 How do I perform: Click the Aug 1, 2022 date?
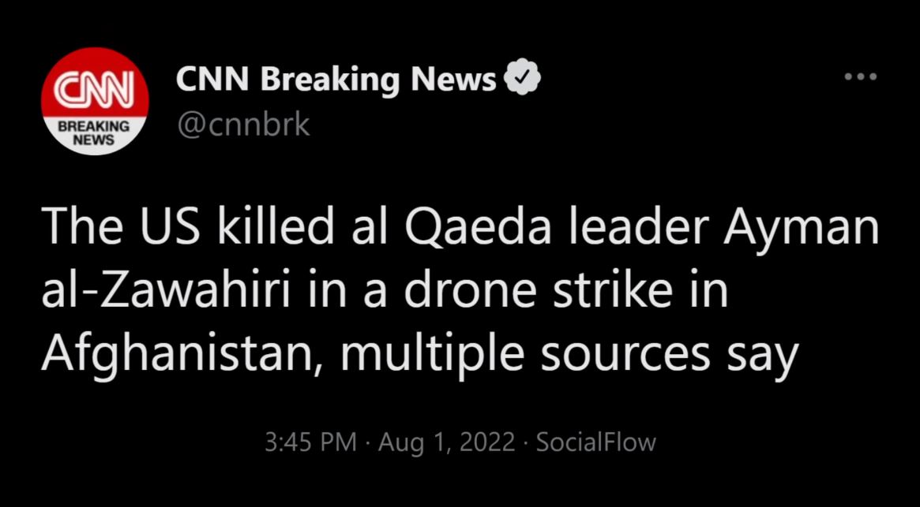click(x=446, y=442)
